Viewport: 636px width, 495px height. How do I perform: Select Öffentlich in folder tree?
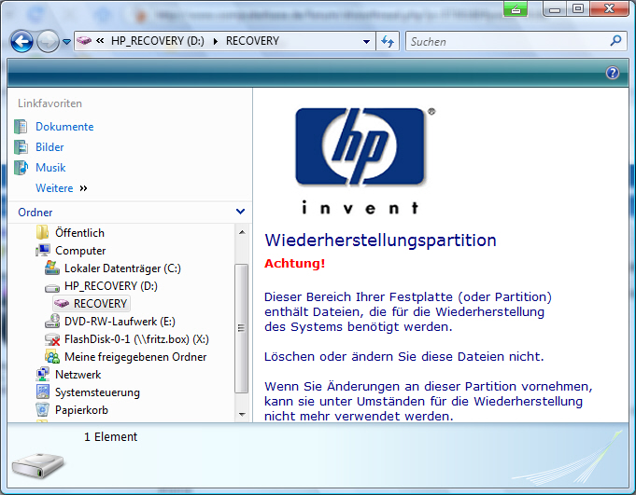[x=80, y=233]
